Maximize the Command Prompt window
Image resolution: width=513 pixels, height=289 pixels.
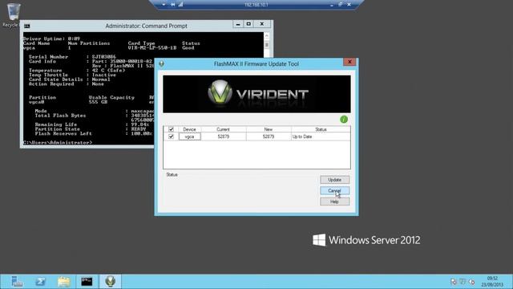(248, 24)
